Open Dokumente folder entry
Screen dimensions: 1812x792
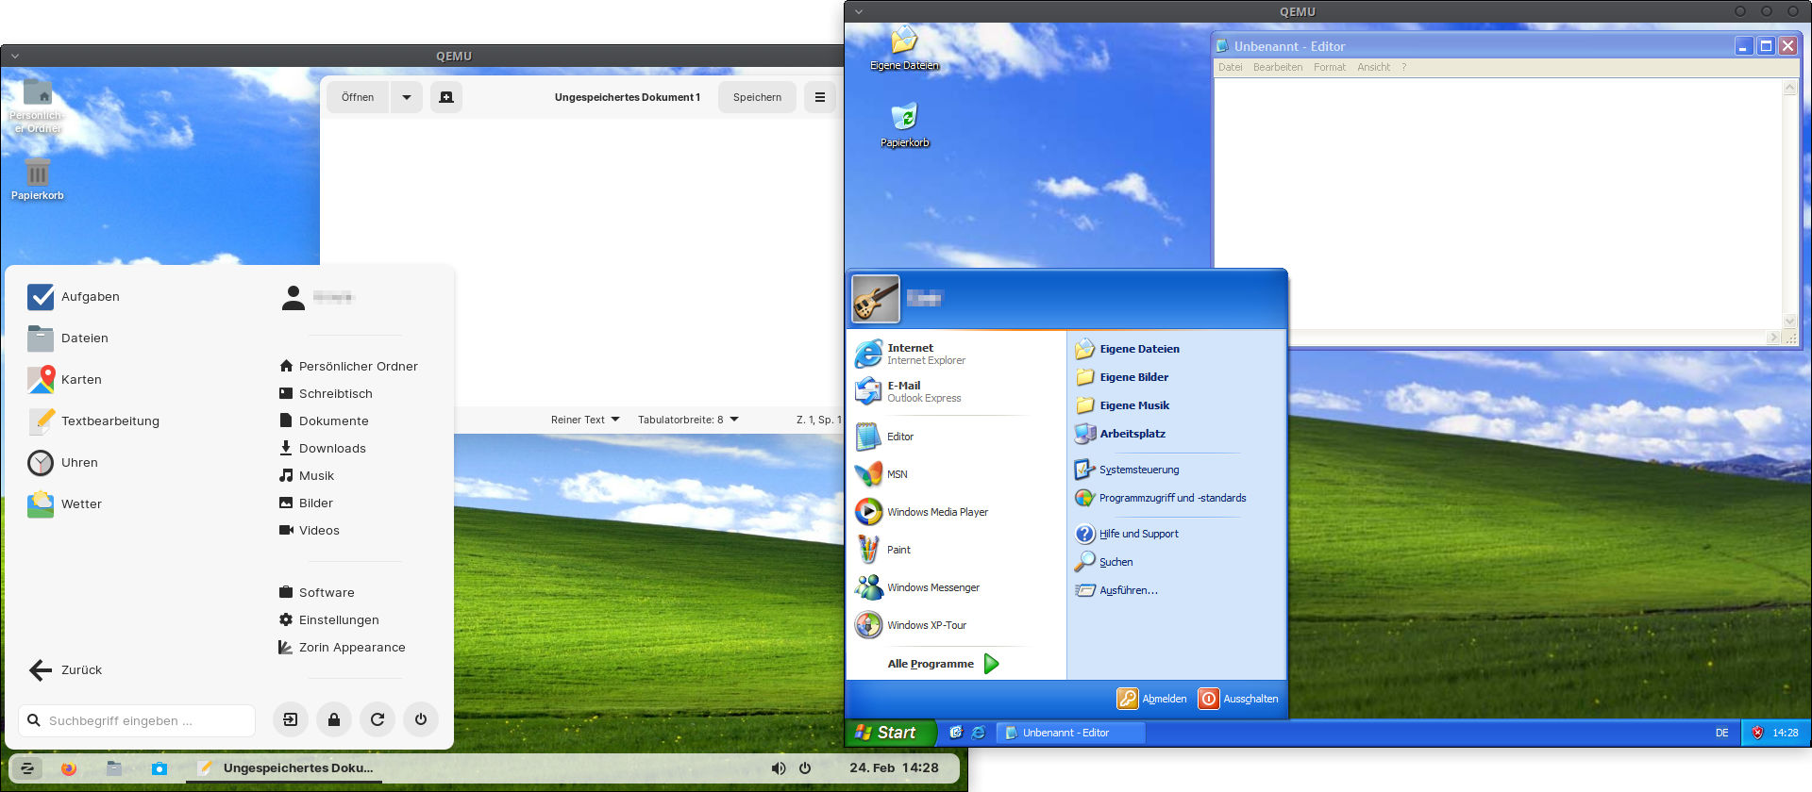(x=324, y=421)
